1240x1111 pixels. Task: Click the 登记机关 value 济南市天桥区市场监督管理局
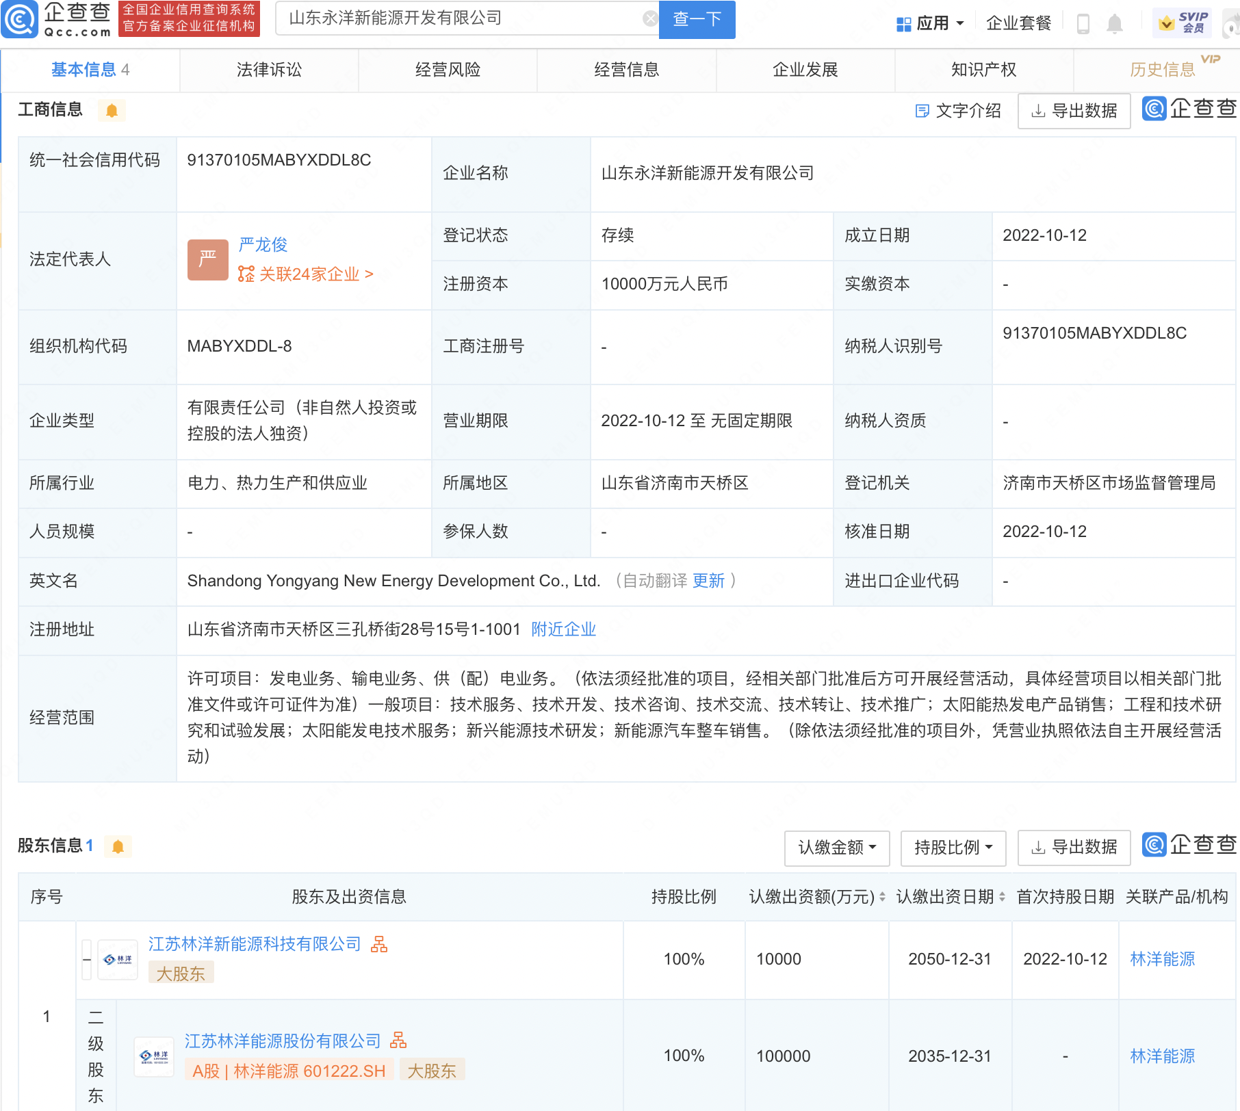(x=1109, y=483)
